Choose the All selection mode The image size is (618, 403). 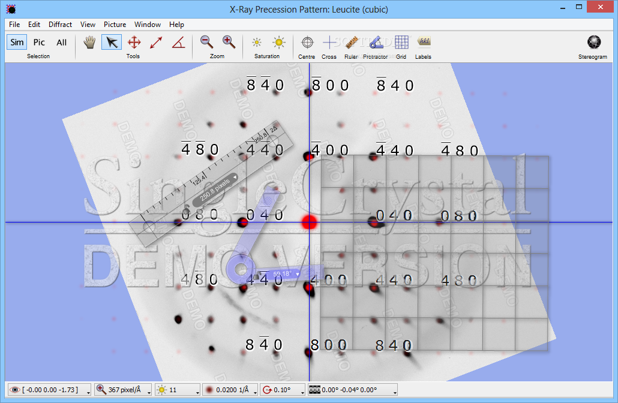click(x=61, y=42)
